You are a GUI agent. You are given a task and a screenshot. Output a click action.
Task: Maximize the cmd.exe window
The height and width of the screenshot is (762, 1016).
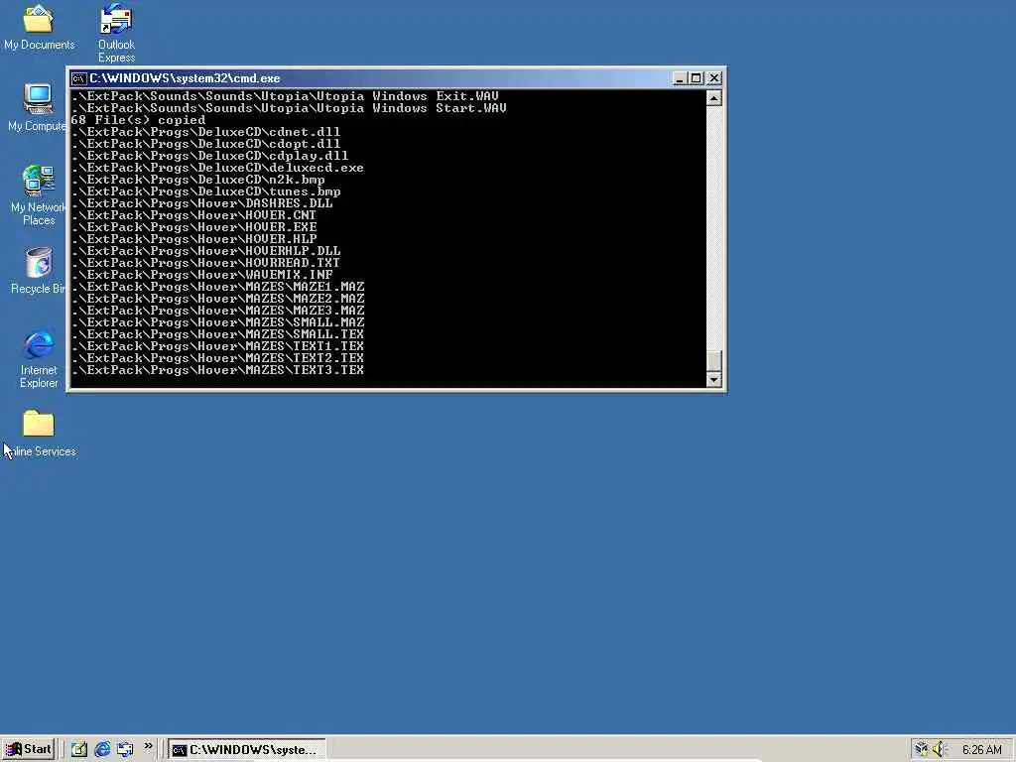click(x=696, y=78)
